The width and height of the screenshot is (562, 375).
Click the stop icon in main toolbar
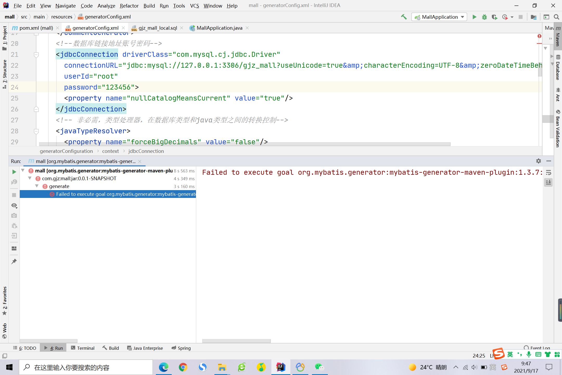coord(520,17)
